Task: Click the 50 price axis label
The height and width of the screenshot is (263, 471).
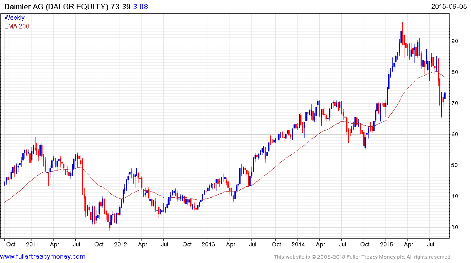Action: (x=455, y=165)
